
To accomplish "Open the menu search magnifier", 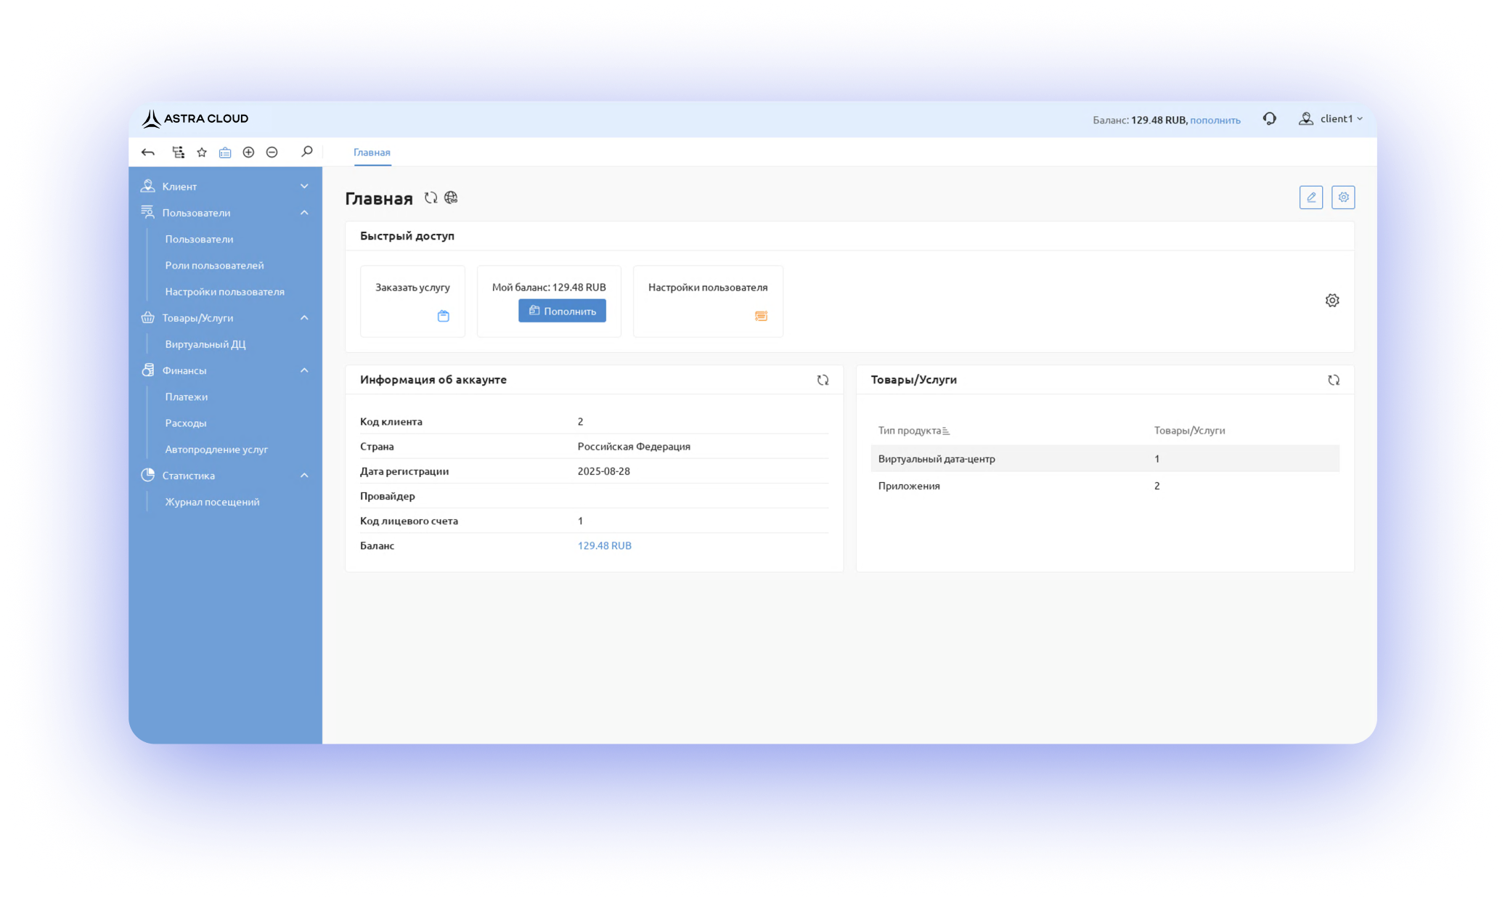I will point(306,152).
